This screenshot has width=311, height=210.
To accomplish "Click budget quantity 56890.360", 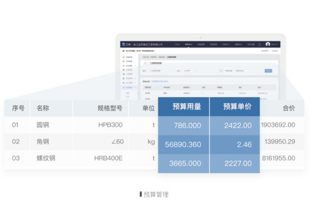I will (x=183, y=144).
